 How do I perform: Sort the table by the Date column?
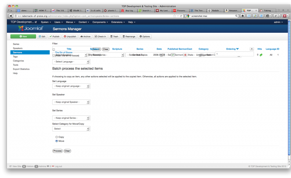pyautogui.click(x=159, y=49)
